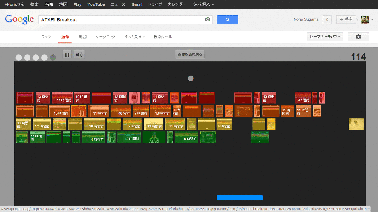The height and width of the screenshot is (212, 378).
Task: Click the yellow brick labeled 6時間前
Action: 224,124
